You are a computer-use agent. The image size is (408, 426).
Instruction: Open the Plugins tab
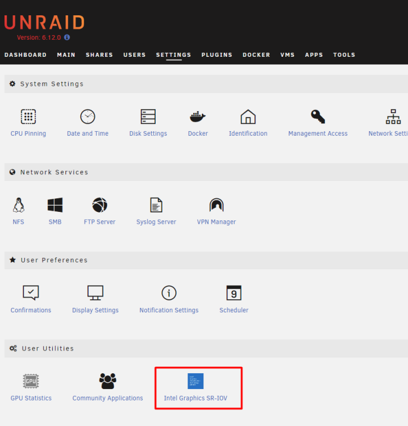pyautogui.click(x=217, y=55)
